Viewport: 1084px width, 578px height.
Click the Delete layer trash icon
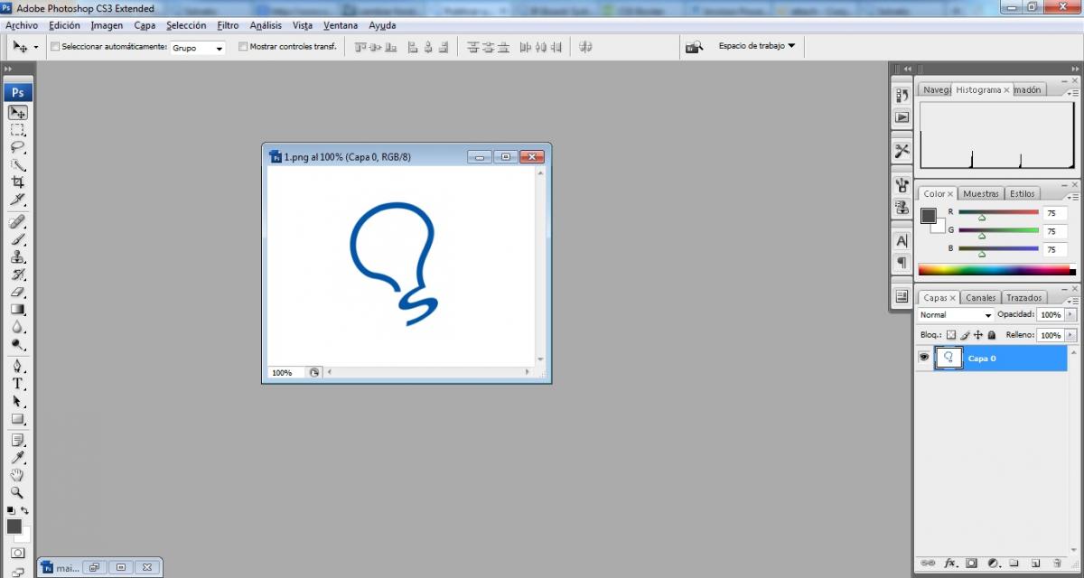click(x=1058, y=563)
